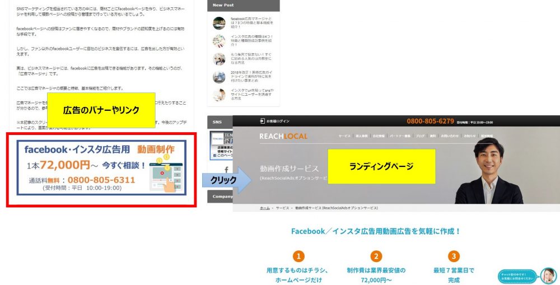Open the 2018年改正 医療広告ガイドライン post link
This screenshot has width=560, height=285.
[252, 76]
